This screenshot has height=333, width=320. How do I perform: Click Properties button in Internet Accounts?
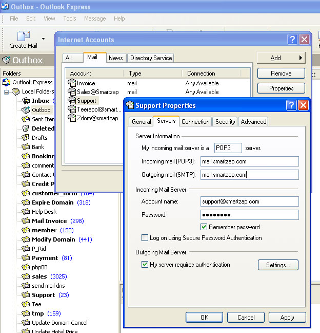click(281, 88)
